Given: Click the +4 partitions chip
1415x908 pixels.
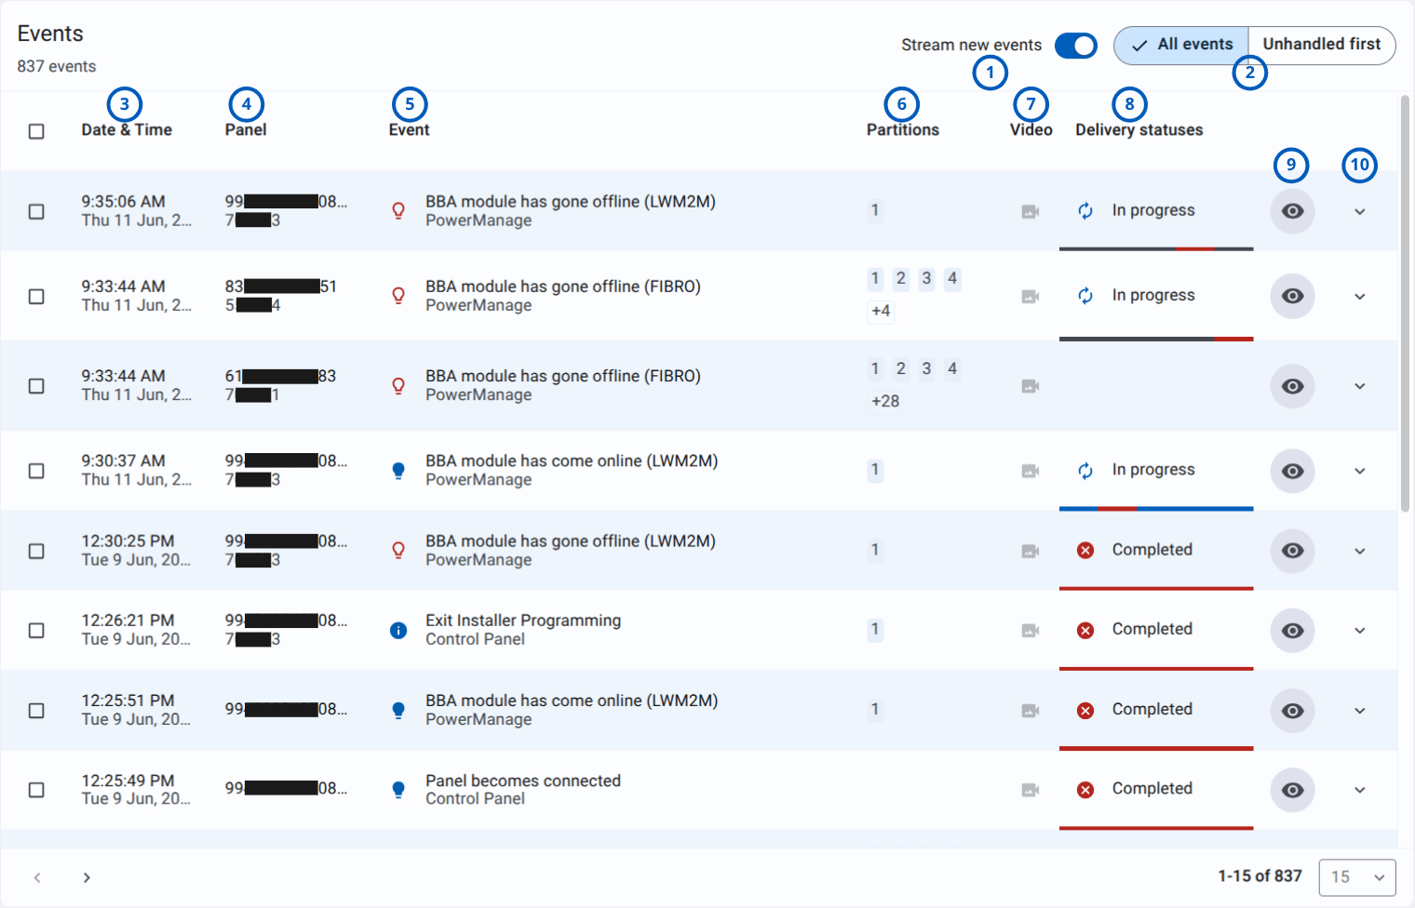Looking at the screenshot, I should [881, 312].
